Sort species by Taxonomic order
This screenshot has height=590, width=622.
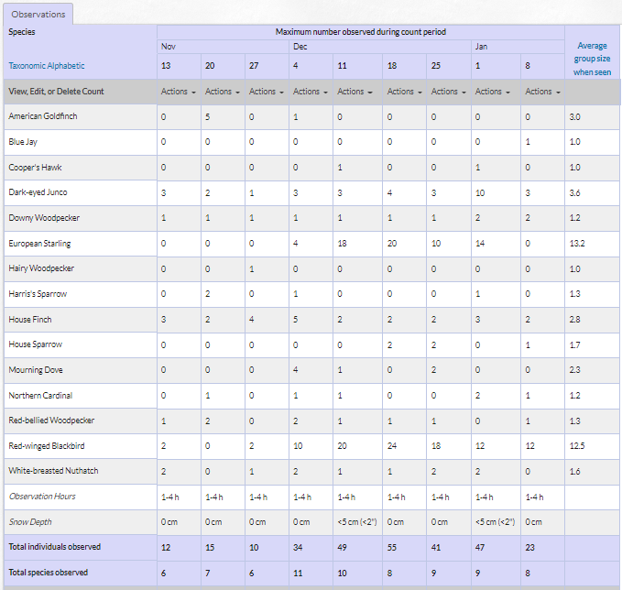click(x=25, y=66)
